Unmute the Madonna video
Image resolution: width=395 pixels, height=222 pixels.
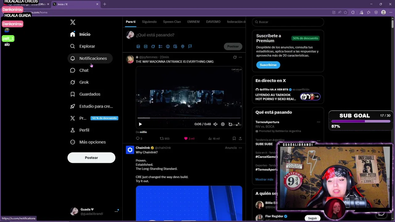(x=215, y=124)
